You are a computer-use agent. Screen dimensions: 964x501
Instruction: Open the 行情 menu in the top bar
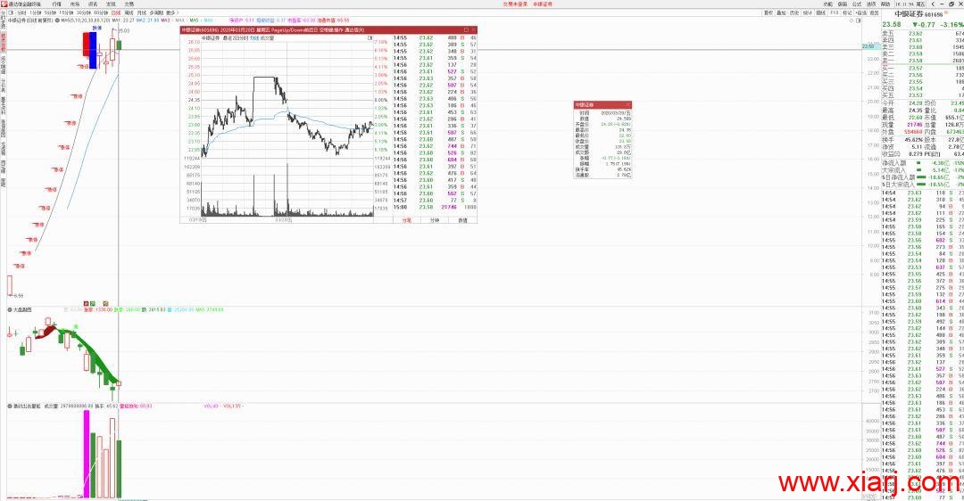(x=56, y=4)
